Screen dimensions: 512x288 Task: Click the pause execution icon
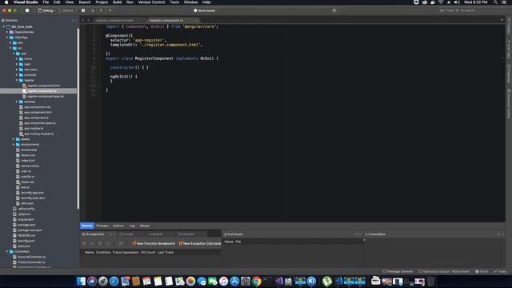(83, 10)
